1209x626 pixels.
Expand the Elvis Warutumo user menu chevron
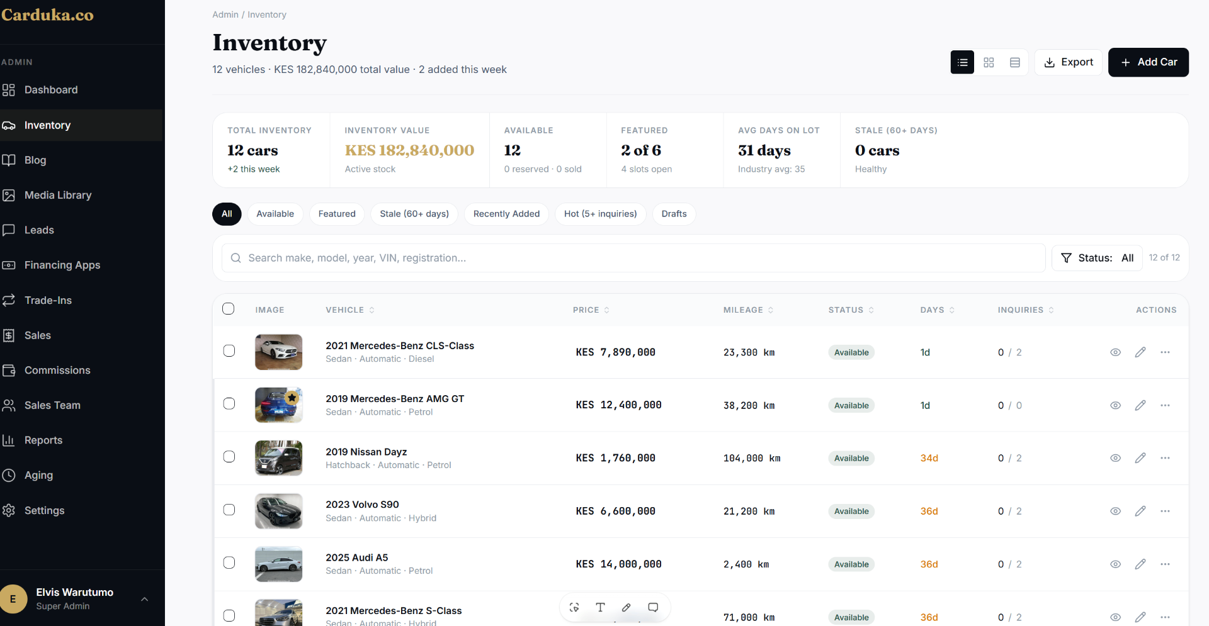[x=145, y=599]
